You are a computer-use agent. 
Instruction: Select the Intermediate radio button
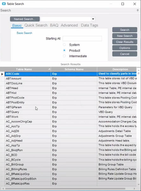(x=64, y=56)
